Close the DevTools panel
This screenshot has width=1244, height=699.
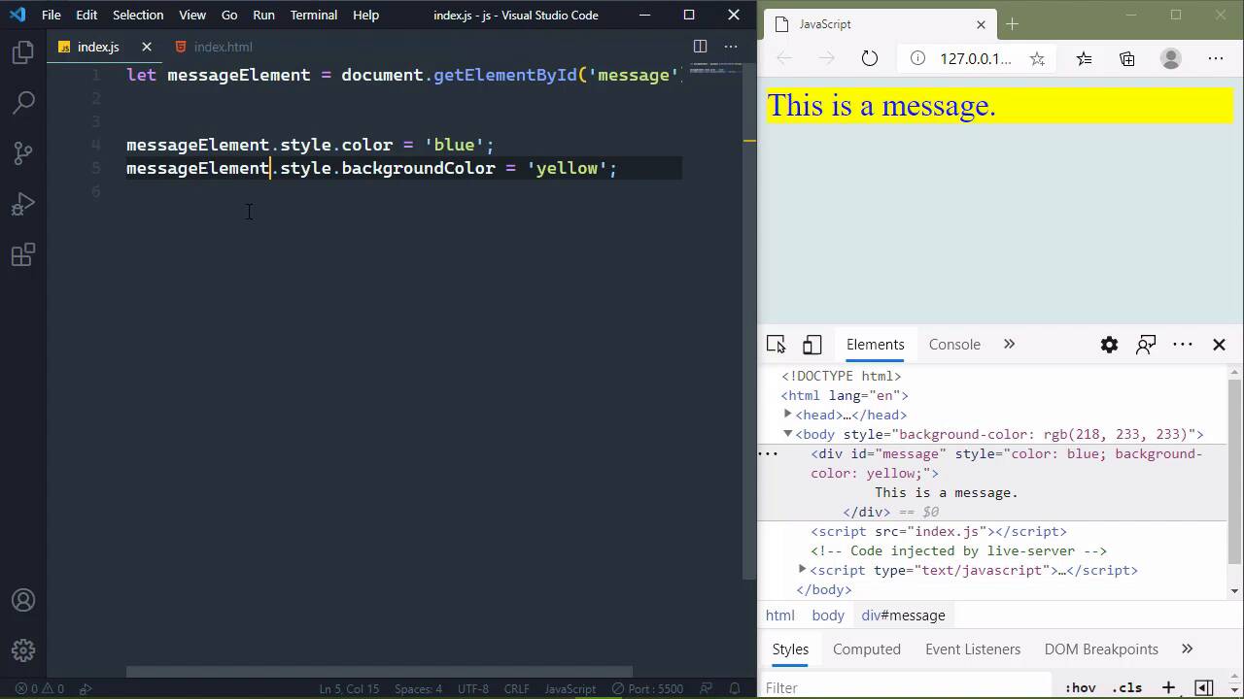(x=1220, y=345)
